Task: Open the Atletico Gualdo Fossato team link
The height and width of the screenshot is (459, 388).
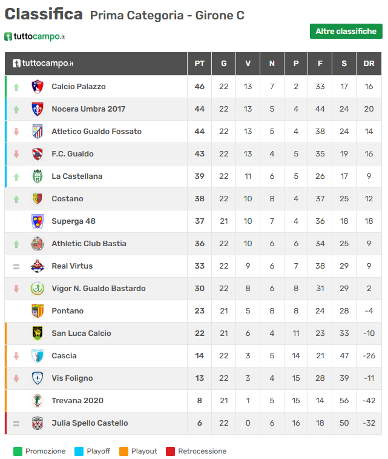Action: (96, 132)
